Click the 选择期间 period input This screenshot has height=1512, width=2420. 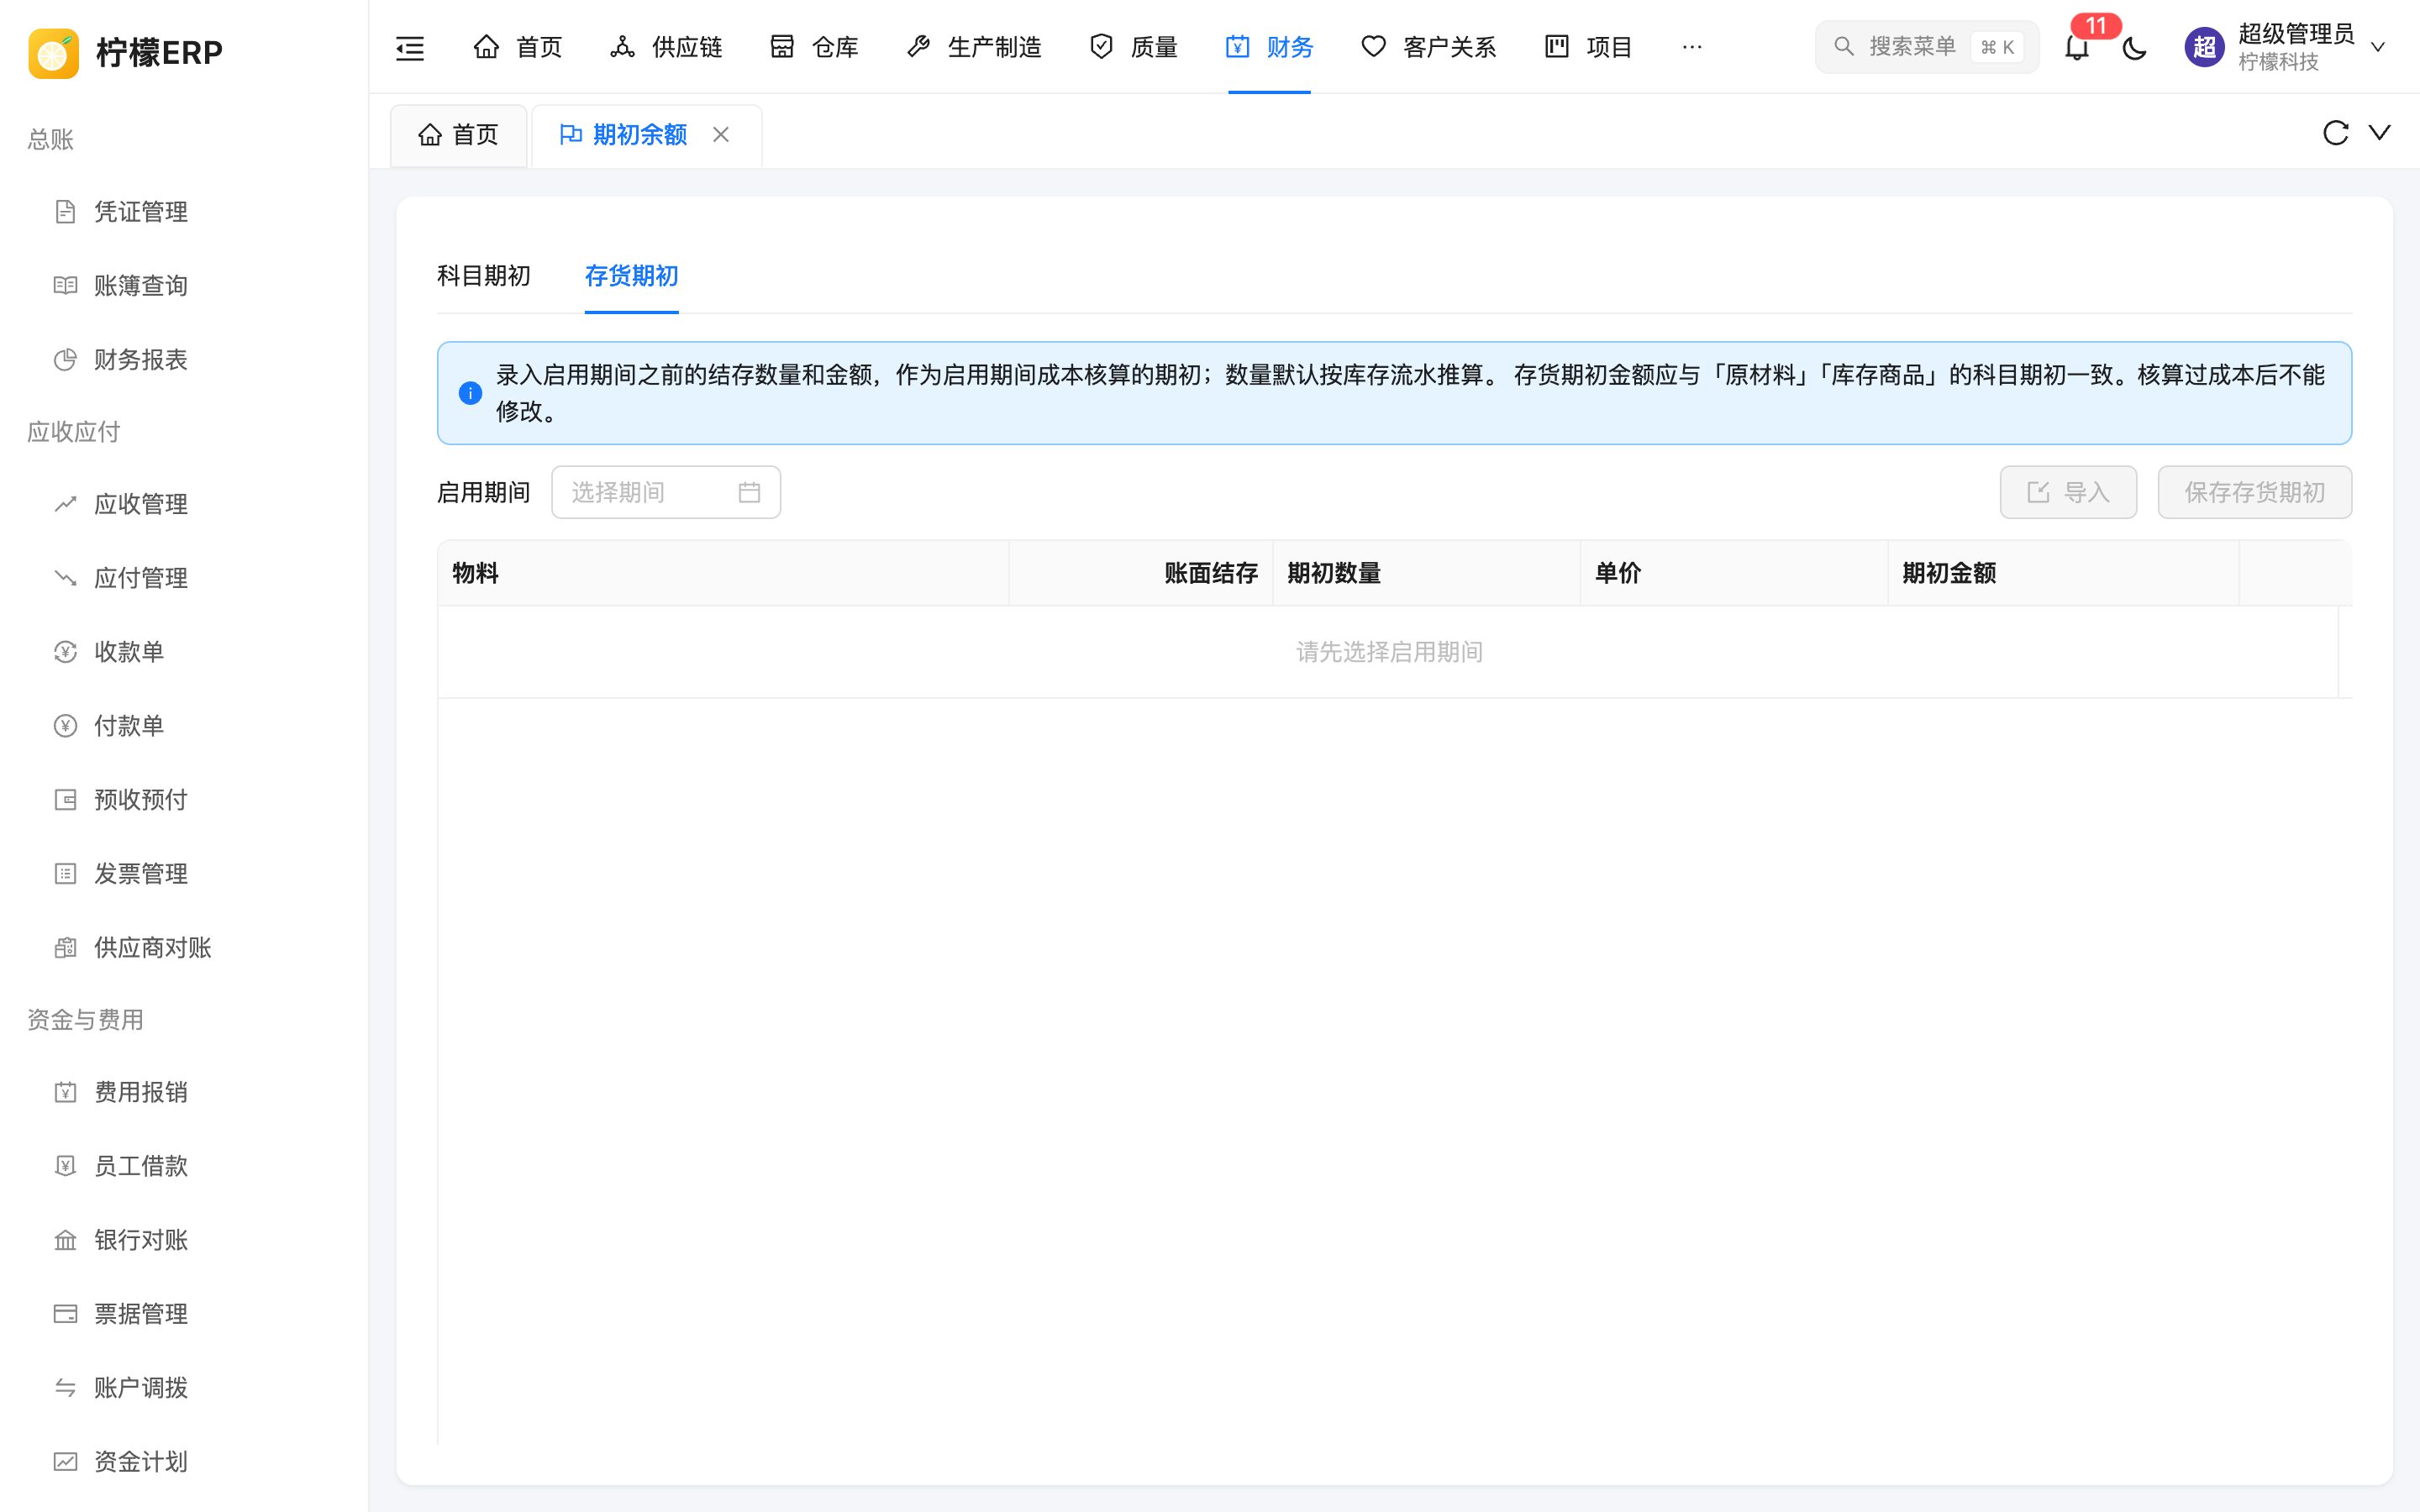666,492
